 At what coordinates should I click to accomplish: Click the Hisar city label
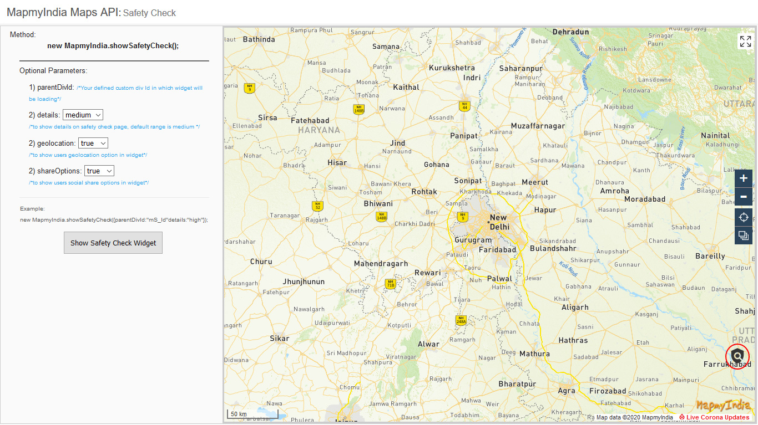tap(337, 162)
